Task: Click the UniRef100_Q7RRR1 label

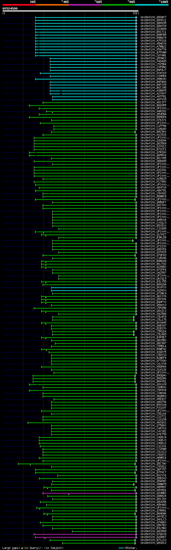Action: click(153, 511)
